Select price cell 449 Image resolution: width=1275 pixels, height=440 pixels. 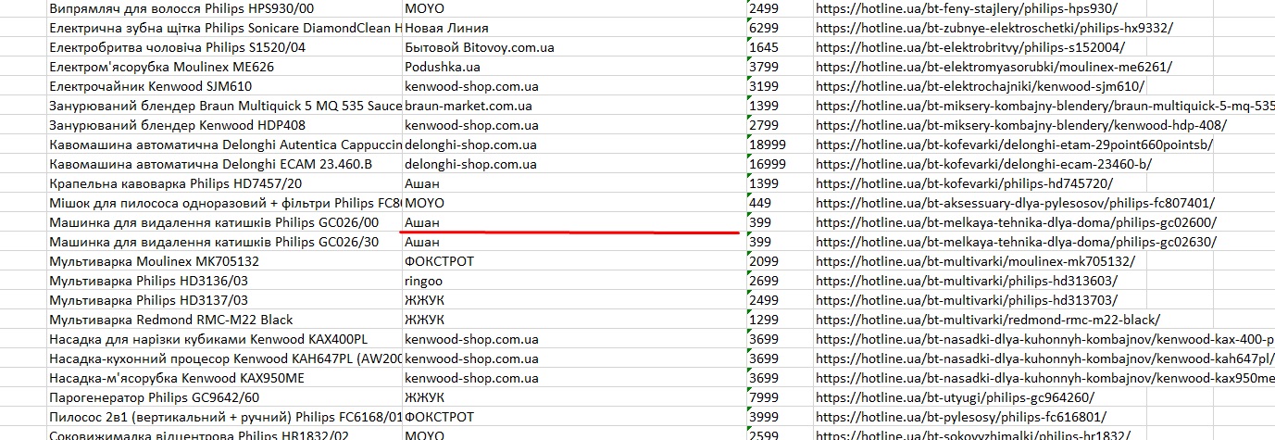click(x=780, y=203)
